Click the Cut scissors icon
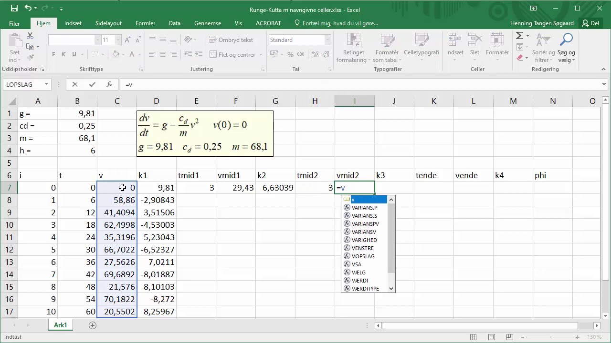611x343 pixels. [x=30, y=36]
